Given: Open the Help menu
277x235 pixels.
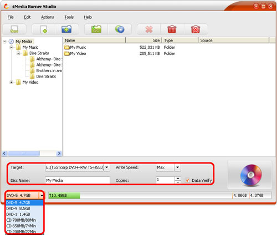Looking at the screenshot, I should coord(88,17).
